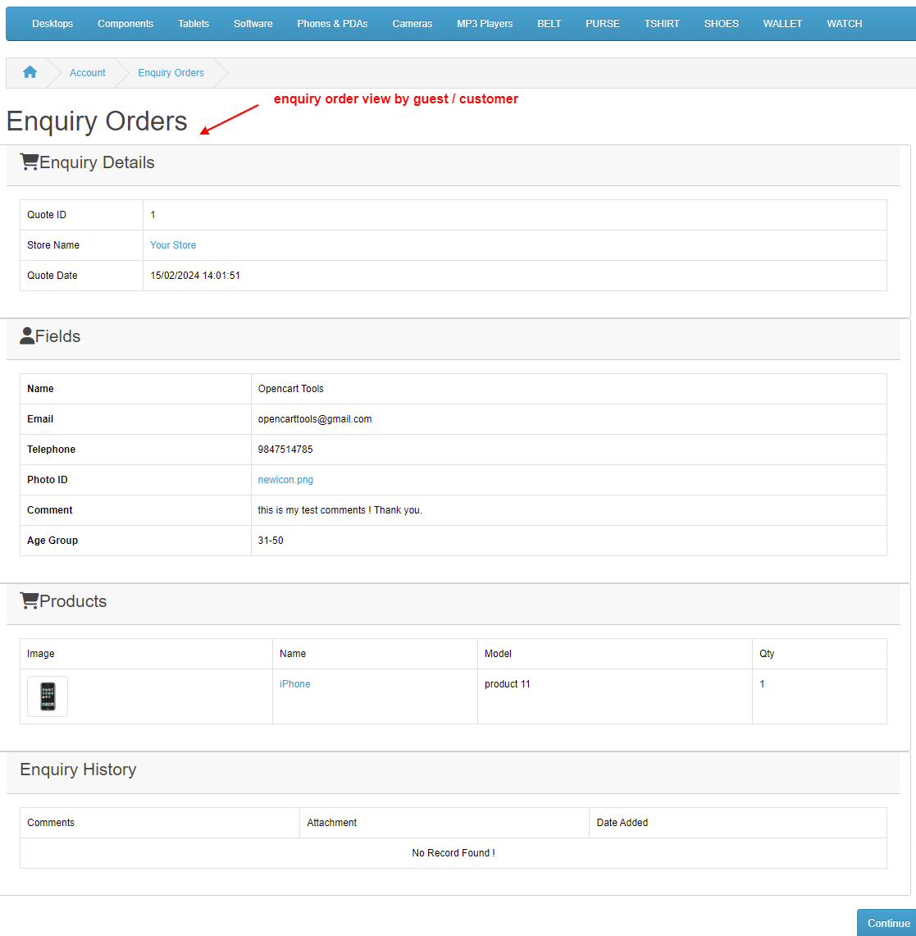This screenshot has width=916, height=936.
Task: Click the Telephone label cell
Action: coord(135,450)
